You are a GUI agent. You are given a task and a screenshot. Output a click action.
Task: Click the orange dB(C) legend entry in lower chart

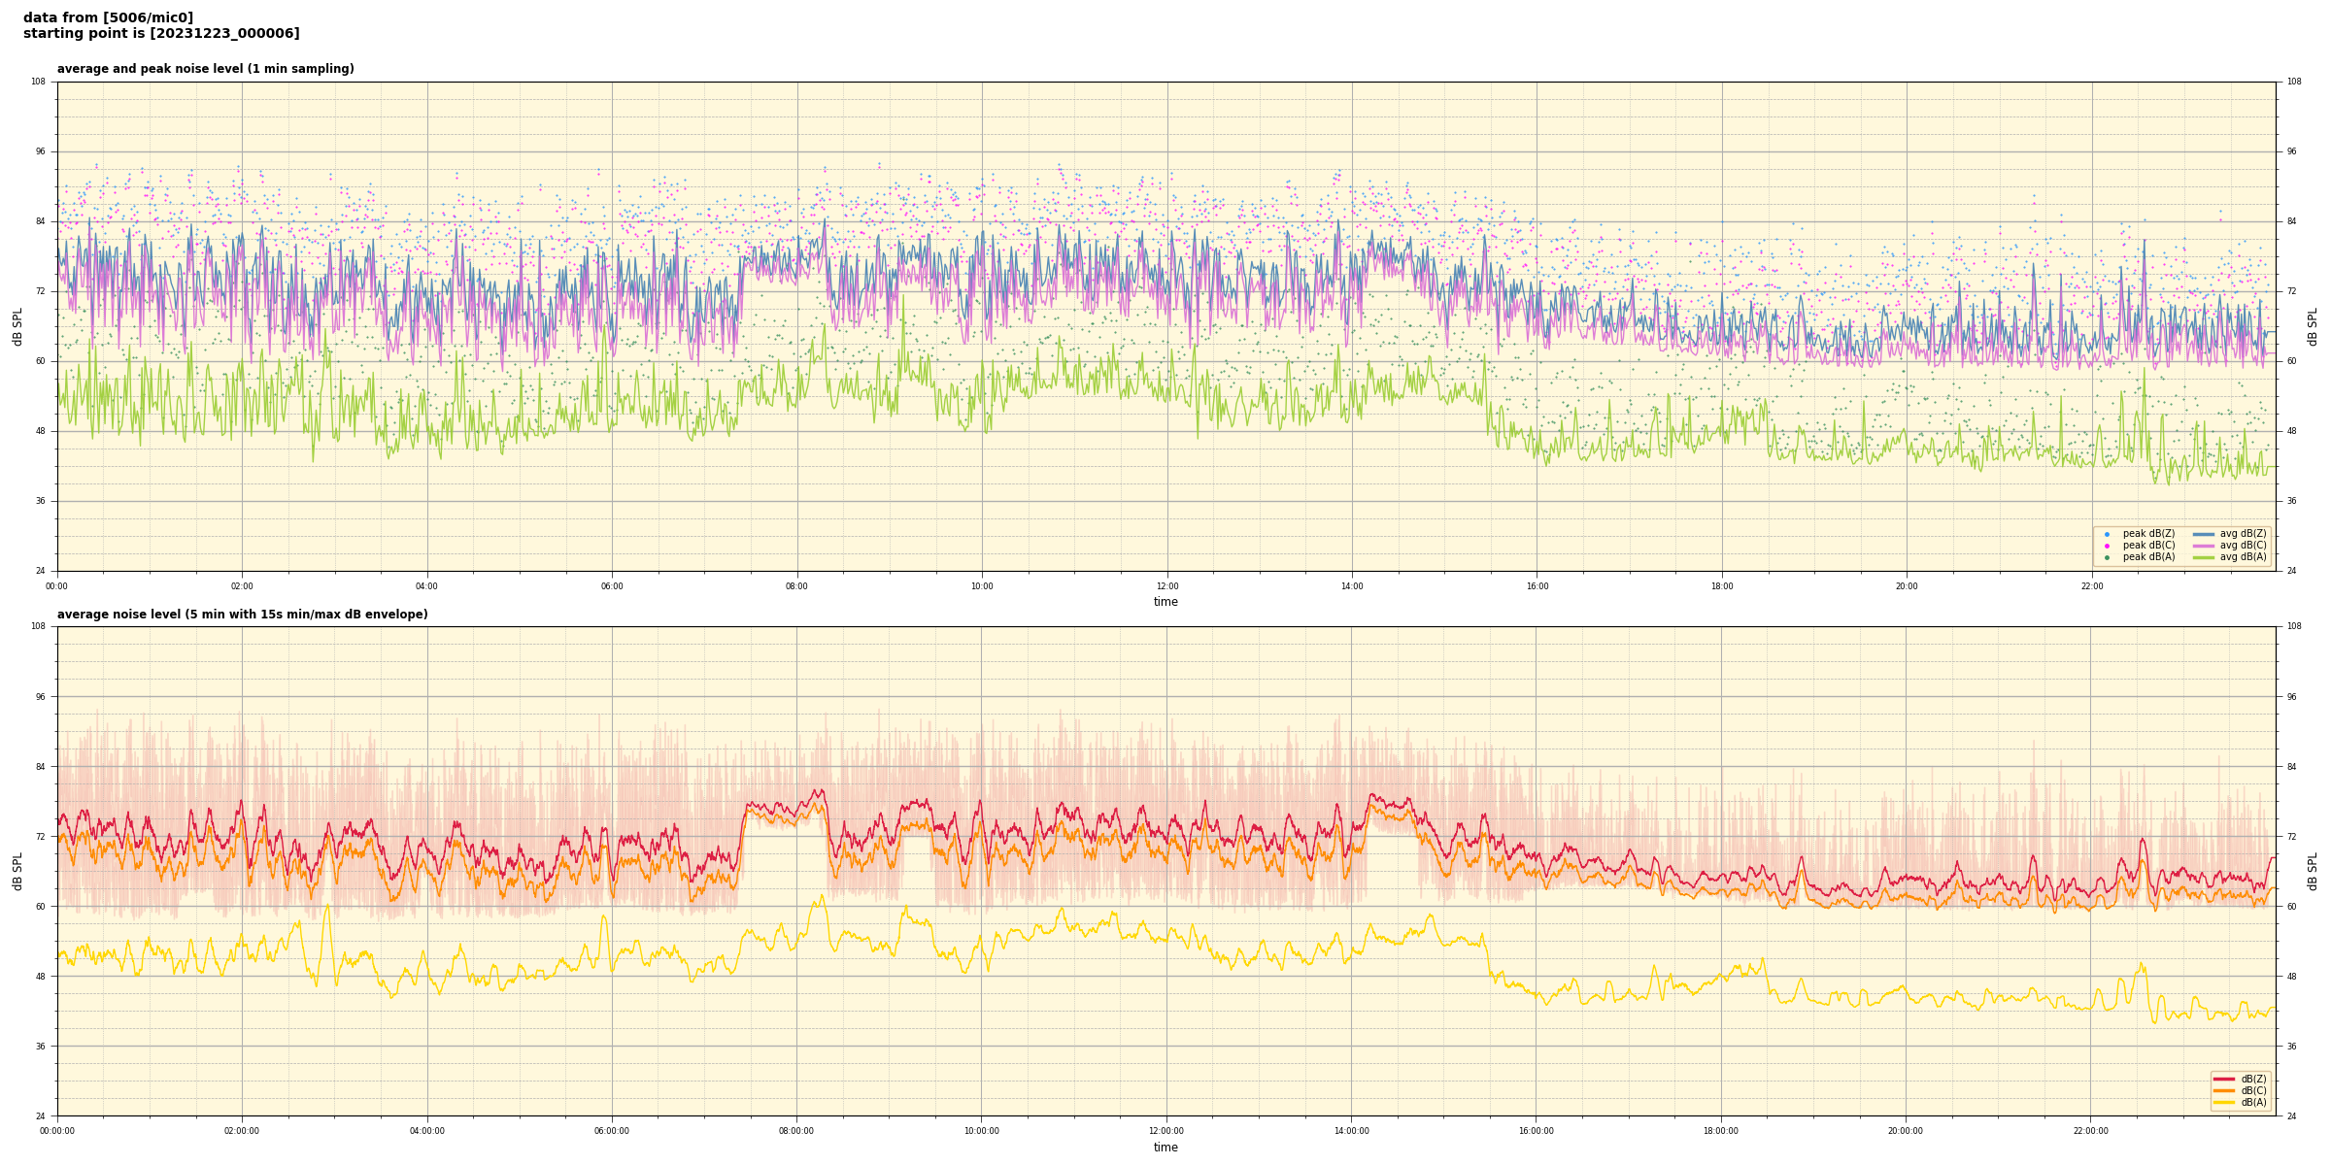pyautogui.click(x=2223, y=1090)
